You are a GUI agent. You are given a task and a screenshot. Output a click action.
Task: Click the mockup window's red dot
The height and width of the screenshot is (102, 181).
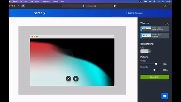point(32,37)
